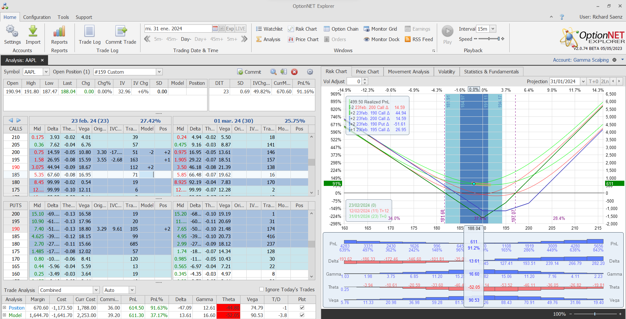Open Risk Chart window from ribbon

pyautogui.click(x=302, y=29)
